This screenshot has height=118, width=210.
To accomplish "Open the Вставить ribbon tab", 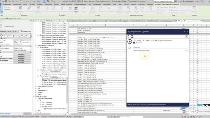I will click(40, 4).
